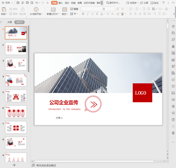This screenshot has width=176, height=168.
Task: Click the 分享 Share button
Action: [x=144, y=3]
